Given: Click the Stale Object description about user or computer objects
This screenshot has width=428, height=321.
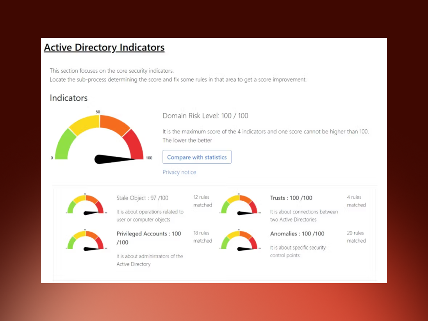Looking at the screenshot, I should point(150,216).
